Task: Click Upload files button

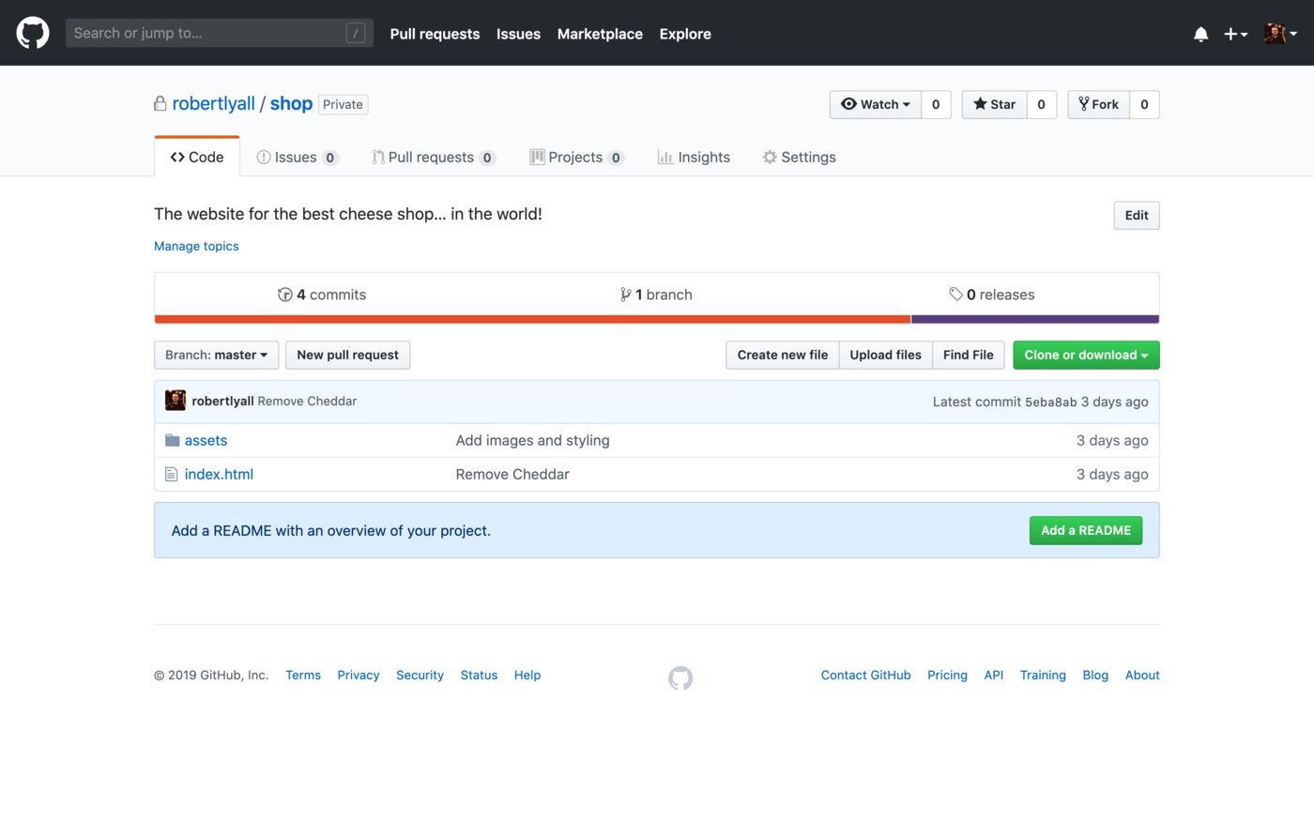Action: tap(885, 355)
